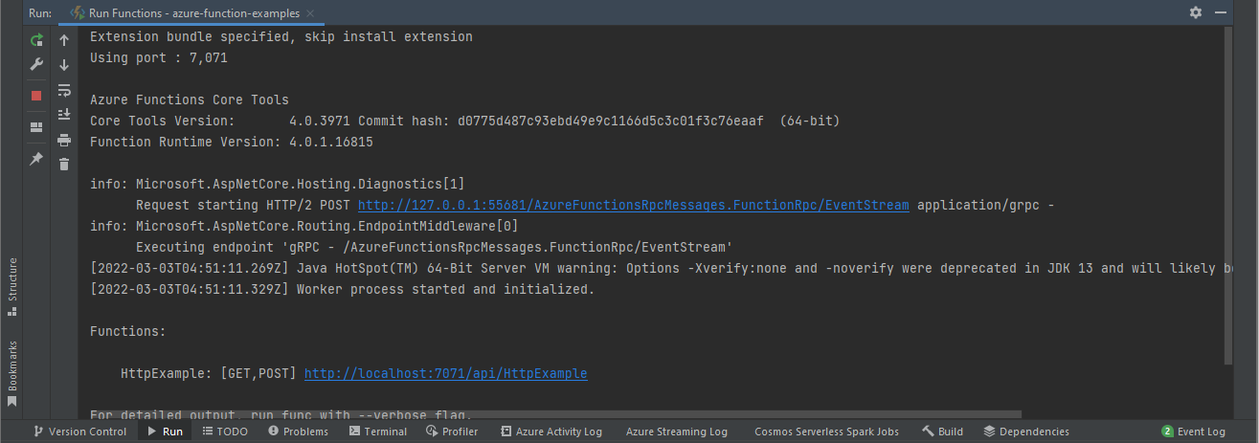1259x443 pixels.
Task: Open the 127.0.0.1 EventStream URL link
Action: click(633, 206)
